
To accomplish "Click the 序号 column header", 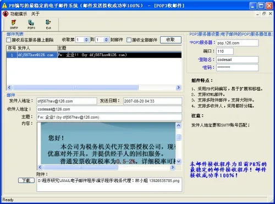I will point(12,48).
